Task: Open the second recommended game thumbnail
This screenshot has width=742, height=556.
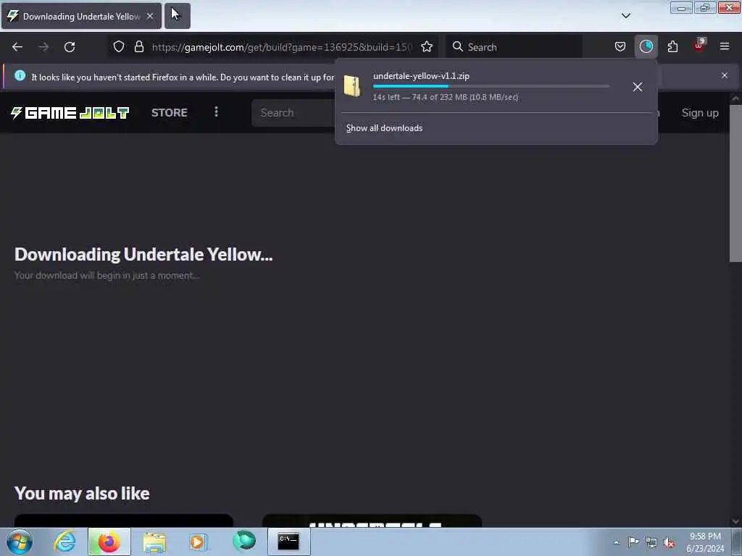Action: coord(372,521)
